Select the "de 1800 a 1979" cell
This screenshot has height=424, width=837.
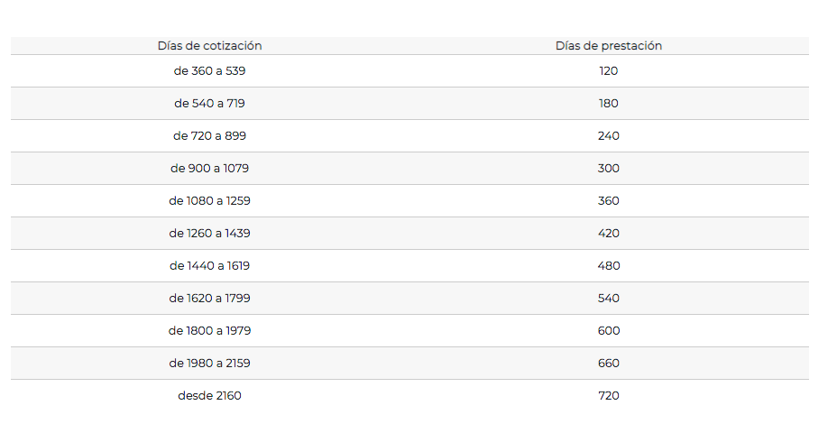tap(209, 330)
